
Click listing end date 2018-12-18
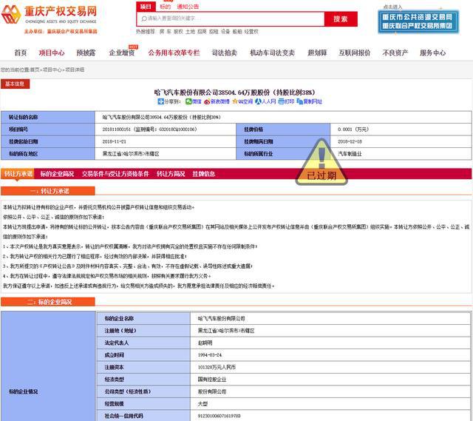click(x=350, y=141)
